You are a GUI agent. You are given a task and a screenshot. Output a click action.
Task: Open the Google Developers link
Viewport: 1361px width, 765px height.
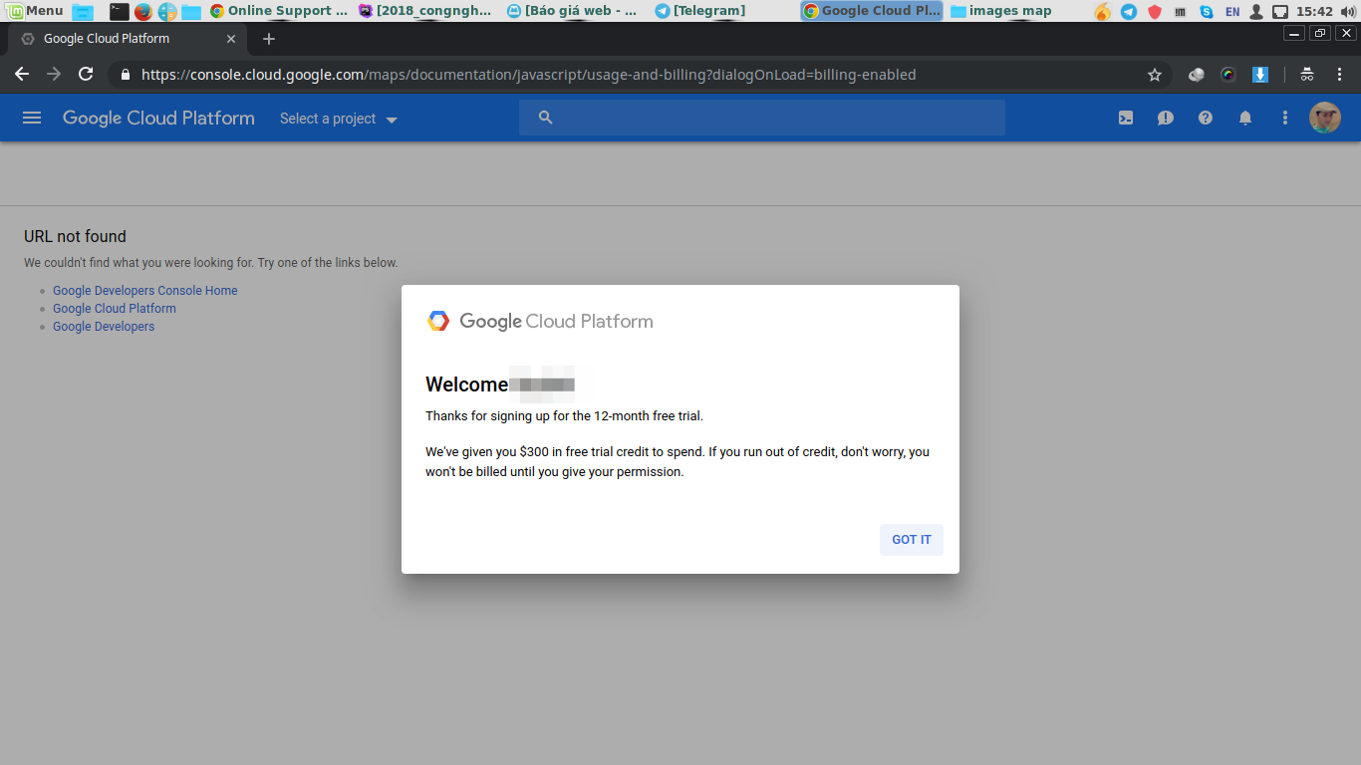point(104,327)
